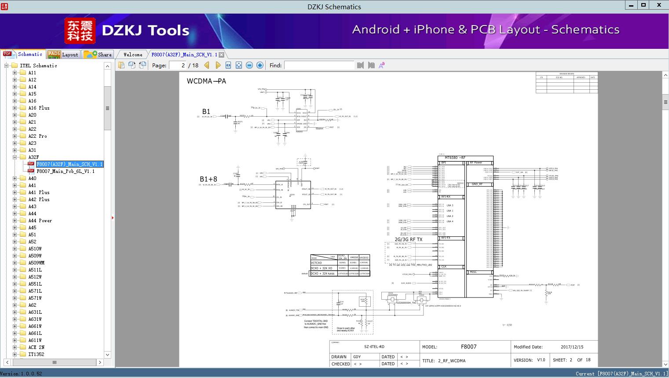Click the find previous icon
The image size is (669, 378).
(x=361, y=65)
